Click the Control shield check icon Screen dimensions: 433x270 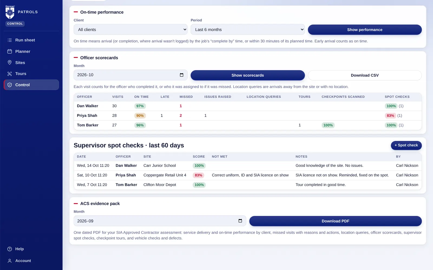coord(9,85)
